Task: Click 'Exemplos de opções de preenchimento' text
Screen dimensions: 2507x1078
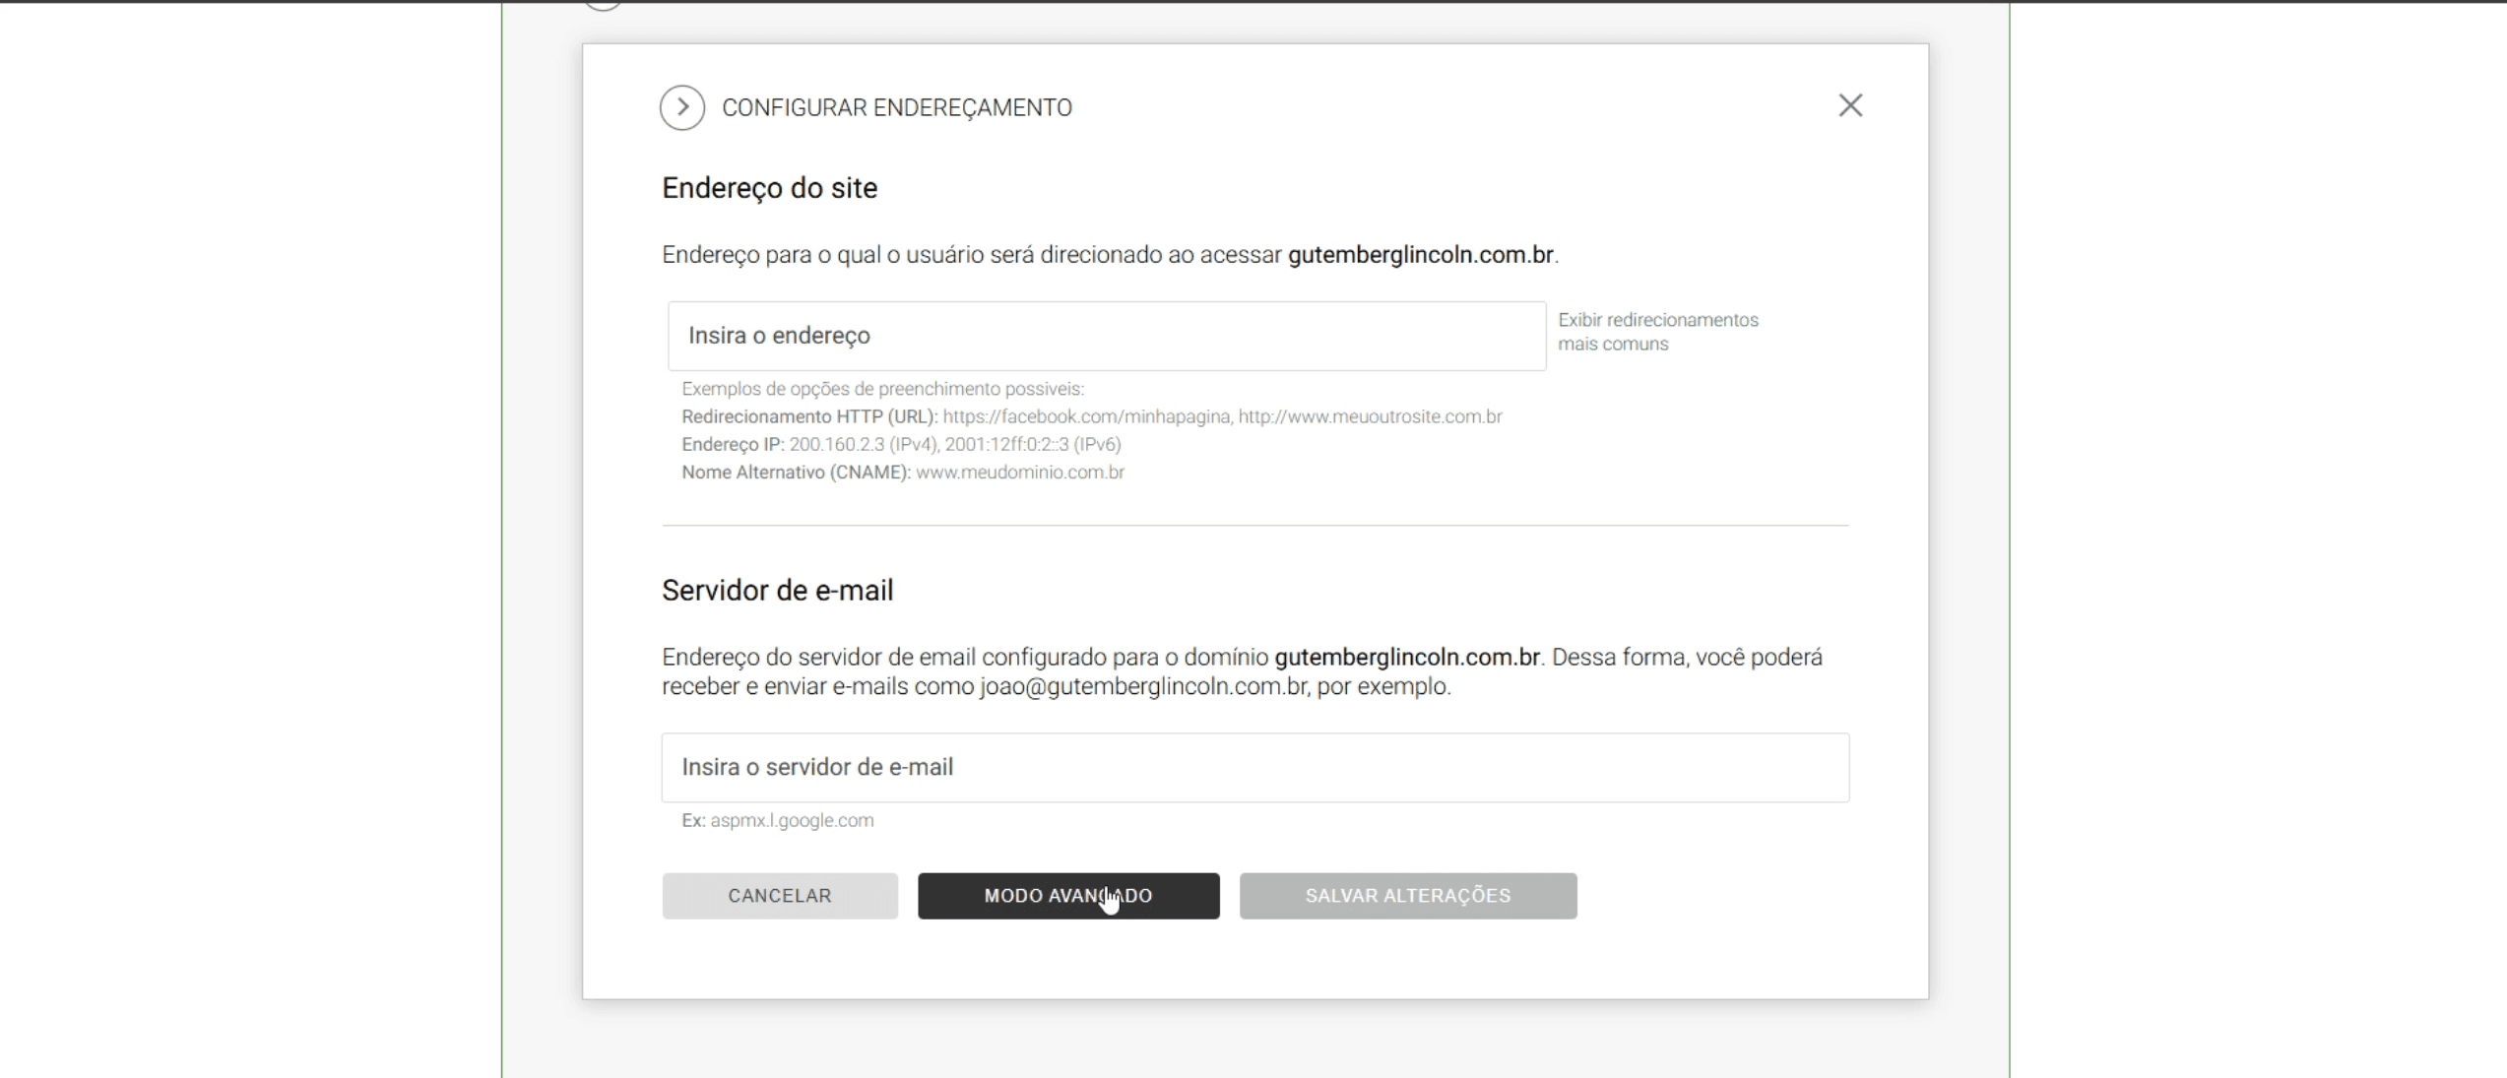Action: point(882,389)
